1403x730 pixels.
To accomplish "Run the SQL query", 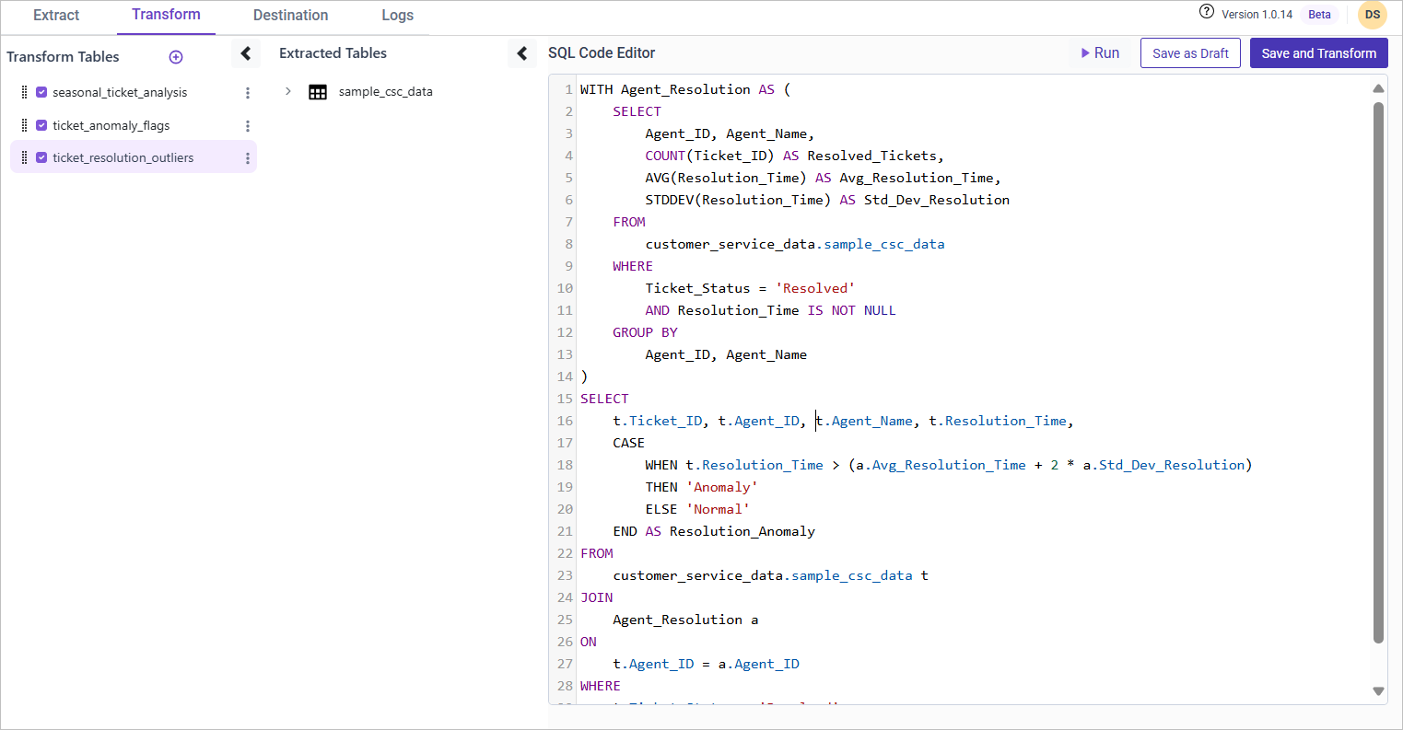I will [1100, 53].
